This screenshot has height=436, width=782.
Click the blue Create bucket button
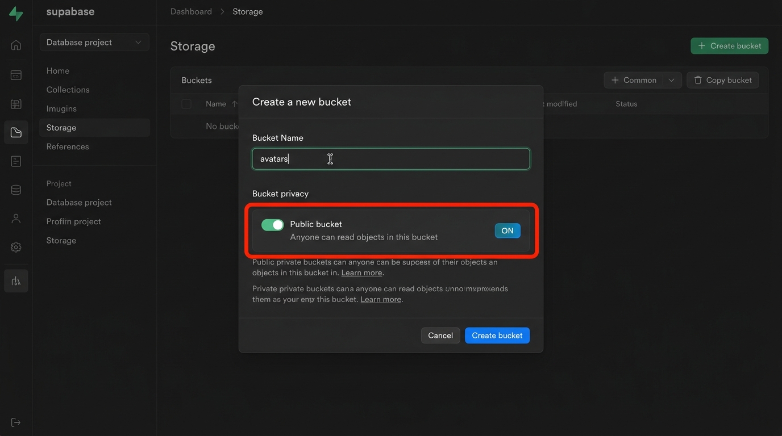click(497, 336)
